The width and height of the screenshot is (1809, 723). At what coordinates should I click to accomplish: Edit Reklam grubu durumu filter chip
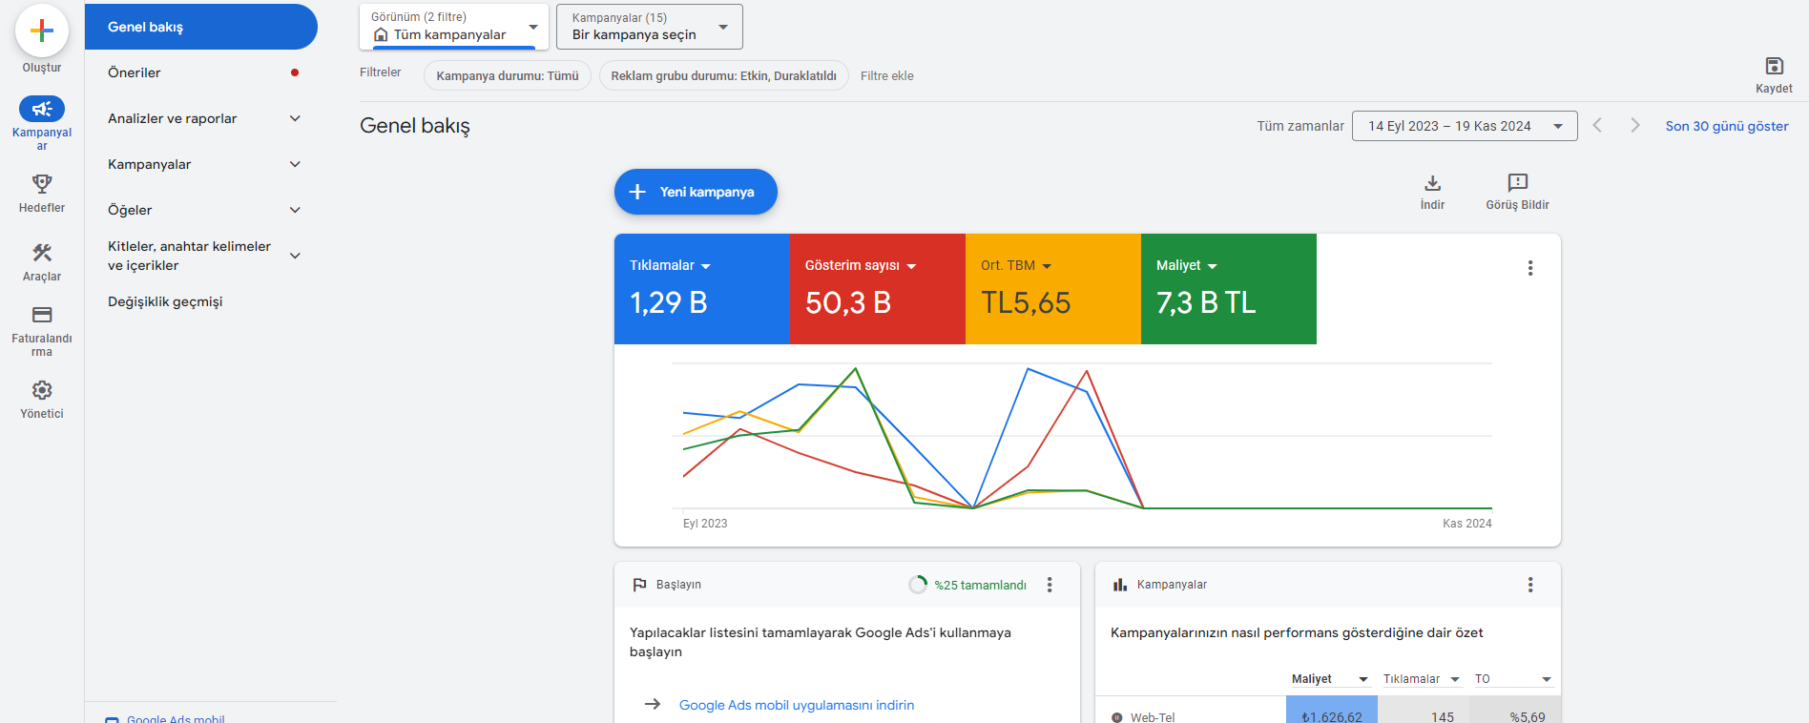724,75
